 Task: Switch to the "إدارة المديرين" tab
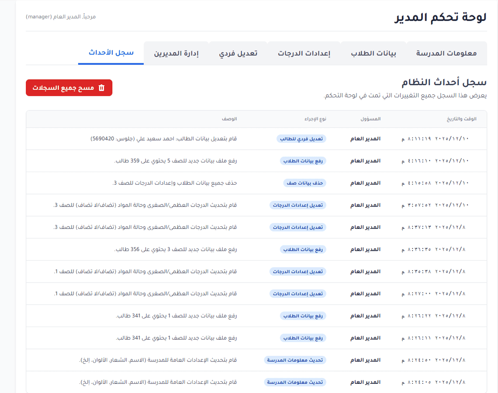pos(176,53)
